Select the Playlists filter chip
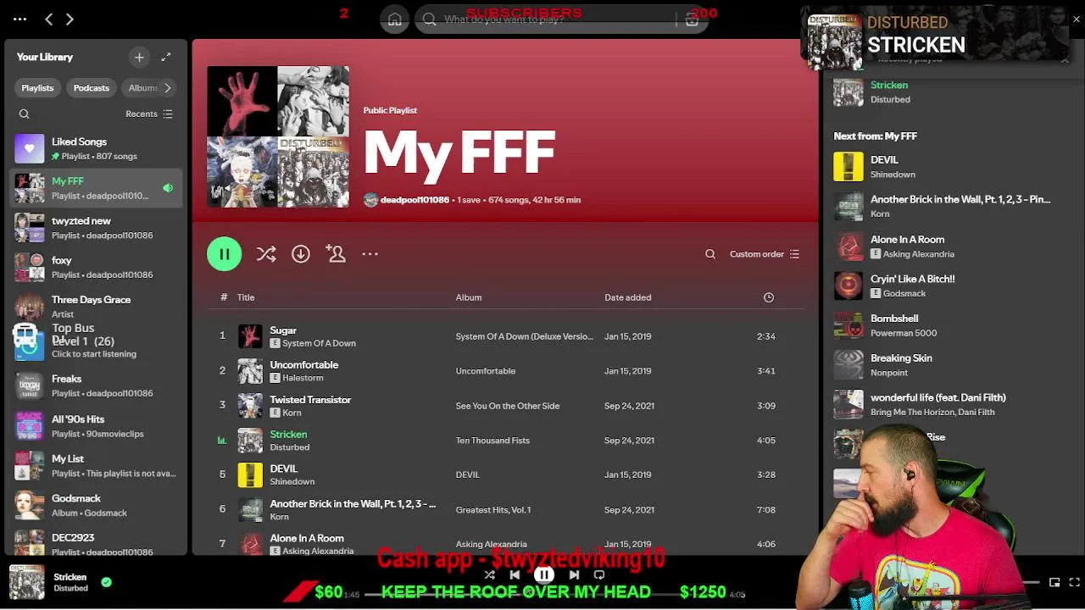Image resolution: width=1085 pixels, height=610 pixels. click(x=37, y=88)
